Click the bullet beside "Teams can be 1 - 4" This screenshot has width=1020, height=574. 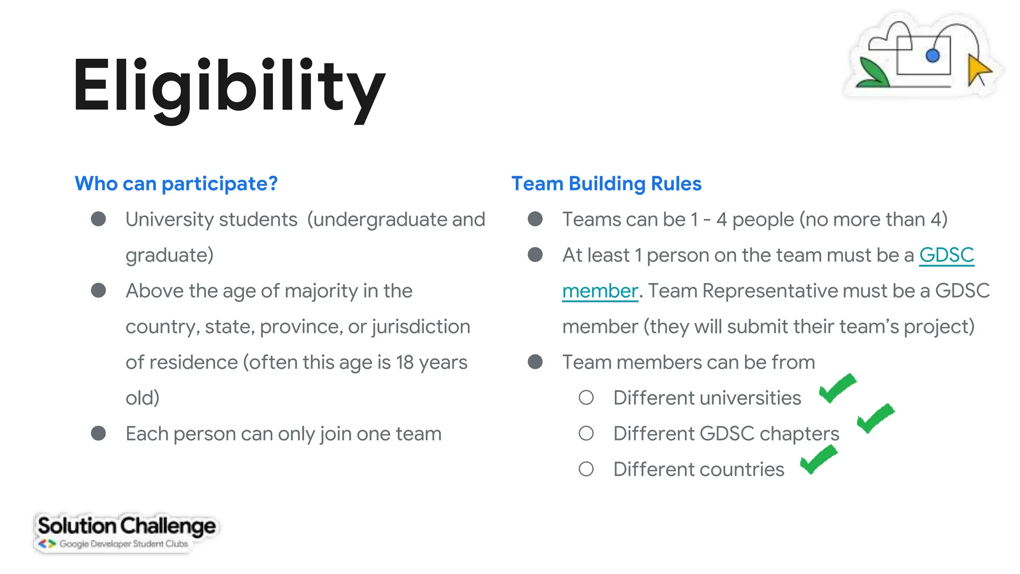click(x=535, y=219)
